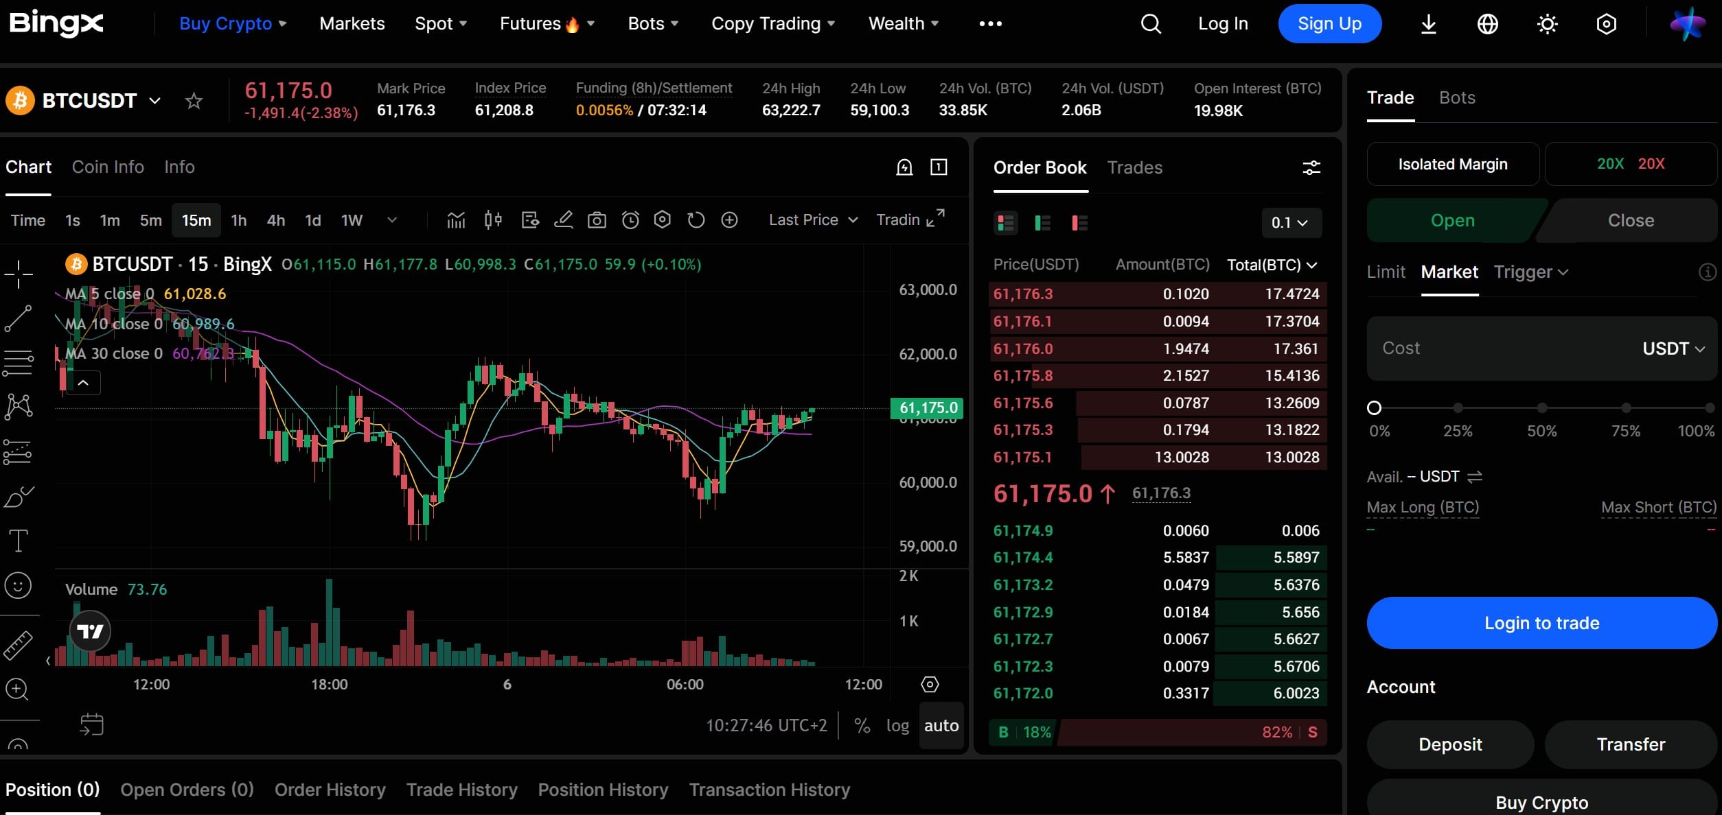Switch chart layout square icon
This screenshot has height=815, width=1722.
939,167
